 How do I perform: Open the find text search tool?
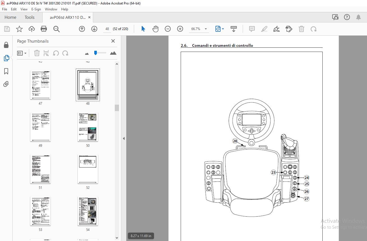[56, 29]
